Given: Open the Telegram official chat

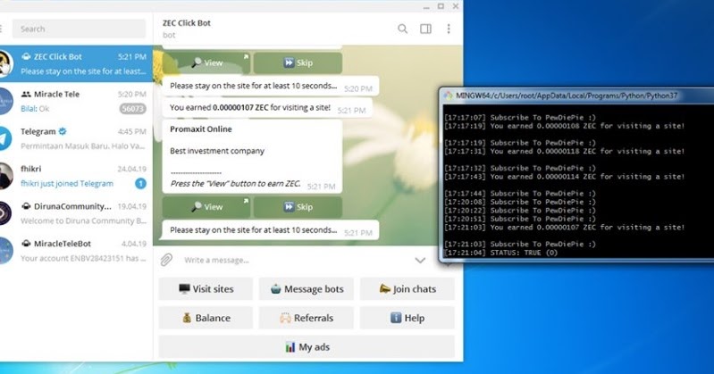Looking at the screenshot, I should click(x=76, y=138).
